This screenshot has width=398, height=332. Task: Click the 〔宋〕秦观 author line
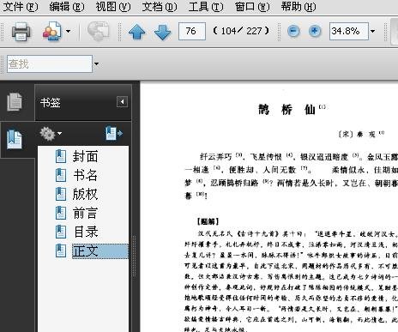(361, 134)
